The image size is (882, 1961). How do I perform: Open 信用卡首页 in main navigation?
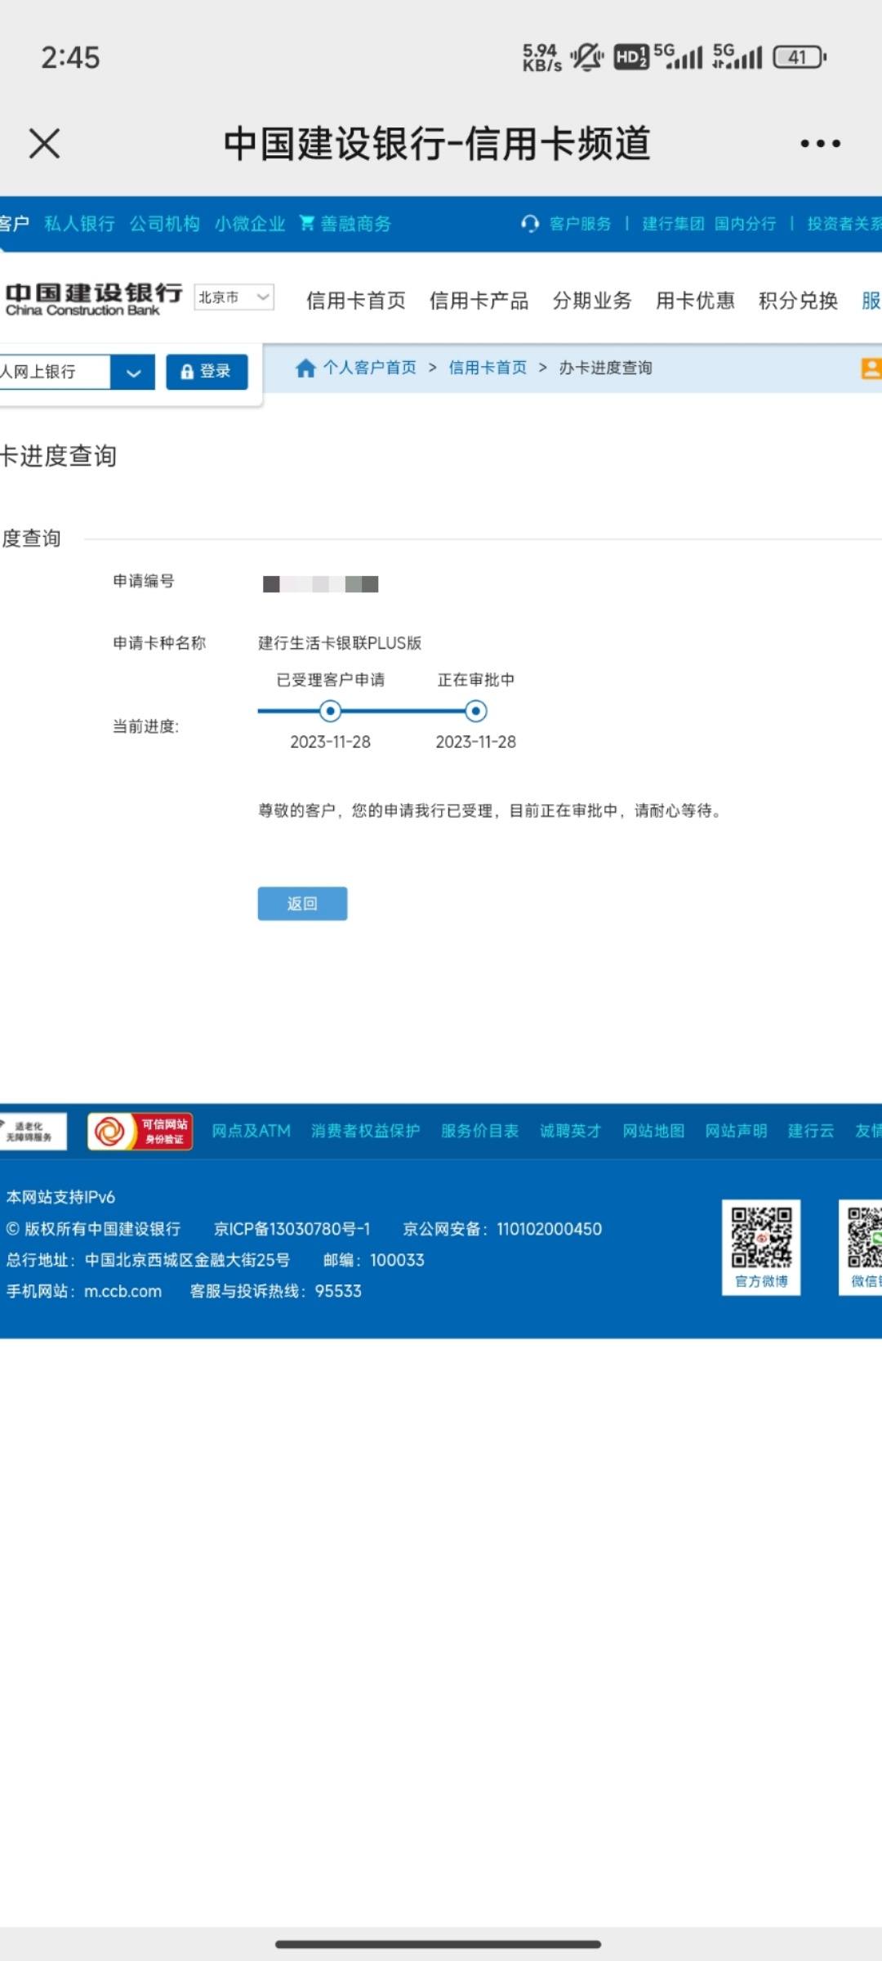[x=356, y=301]
